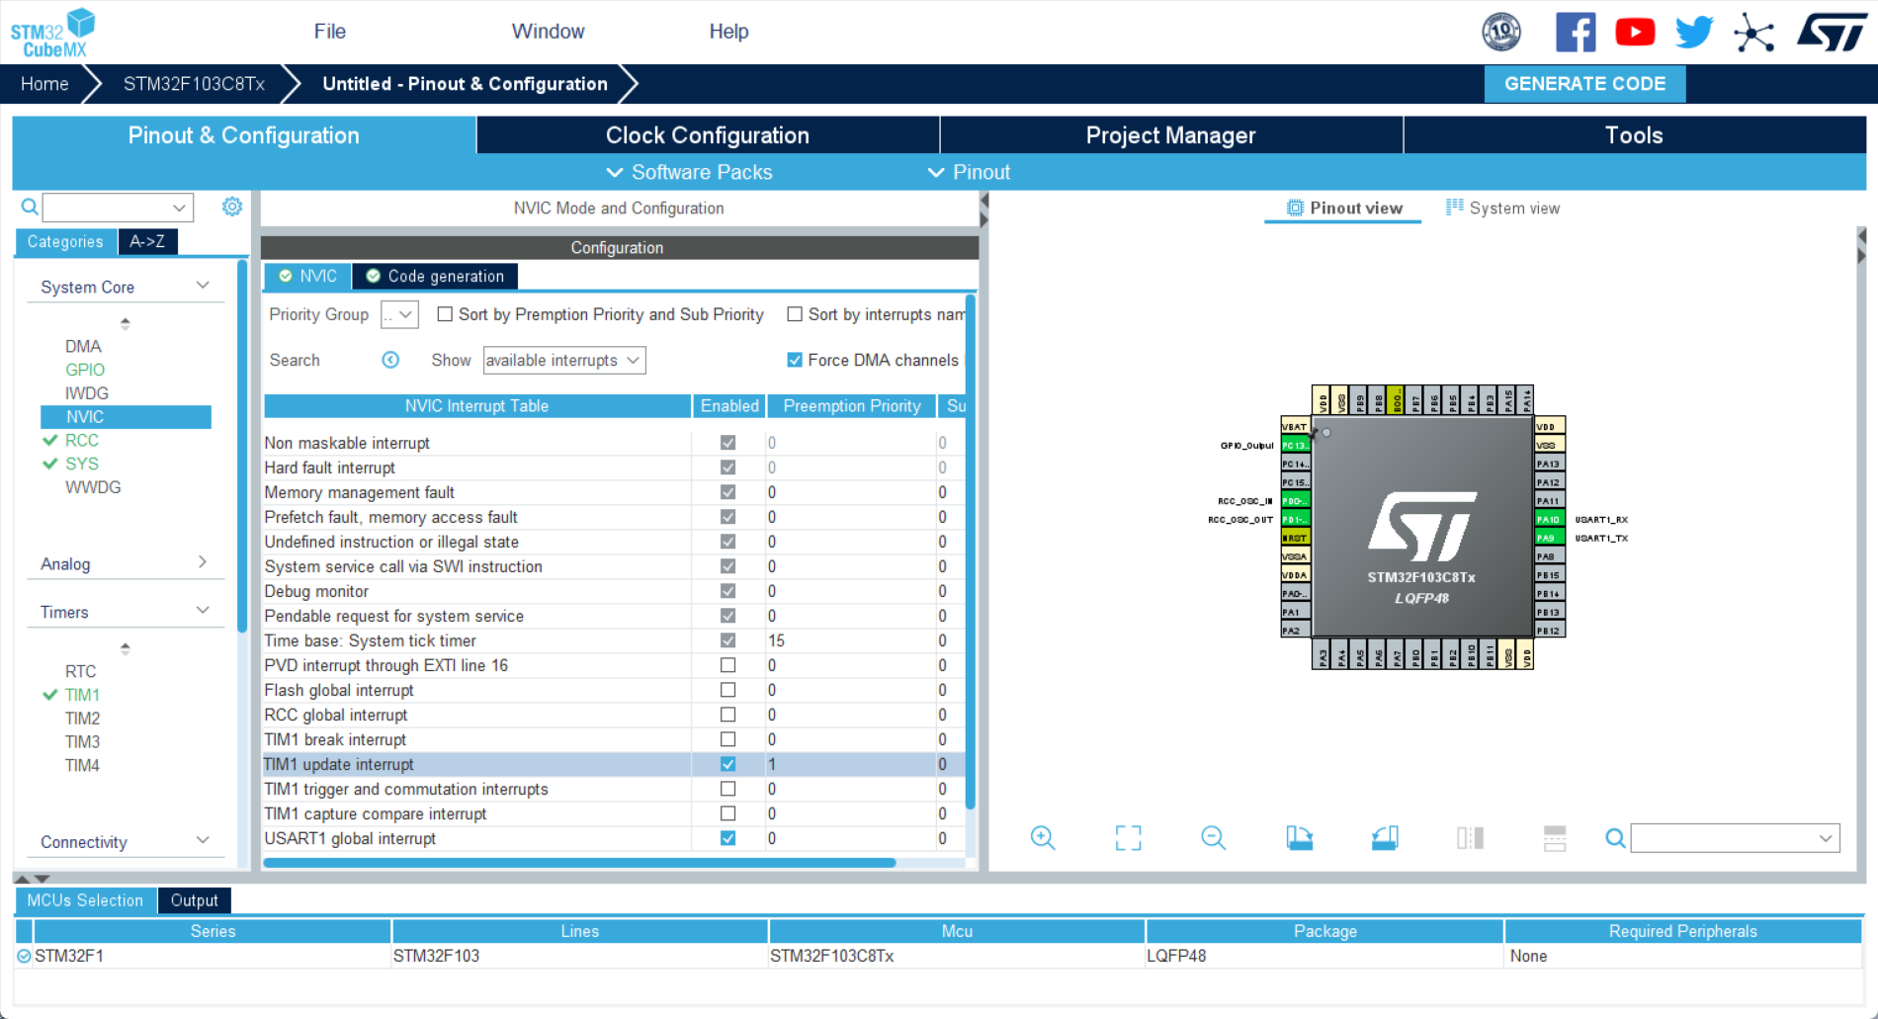Open the Help menu
This screenshot has height=1019, width=1878.
(x=729, y=32)
